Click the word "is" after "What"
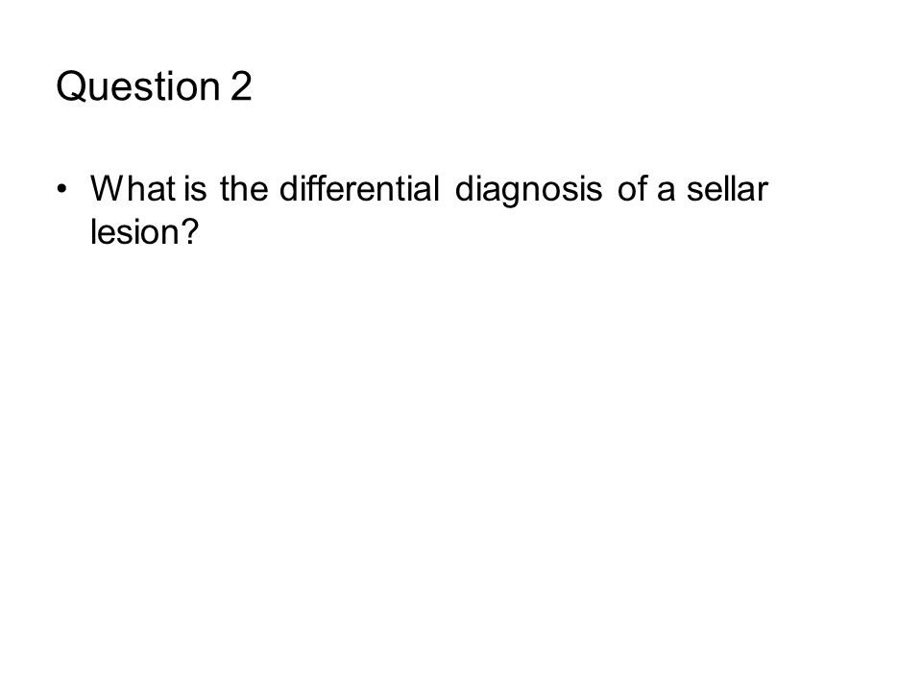922x691 pixels. [x=195, y=189]
